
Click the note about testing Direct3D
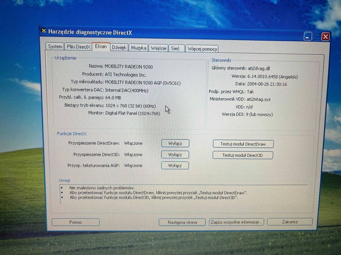[154, 197]
